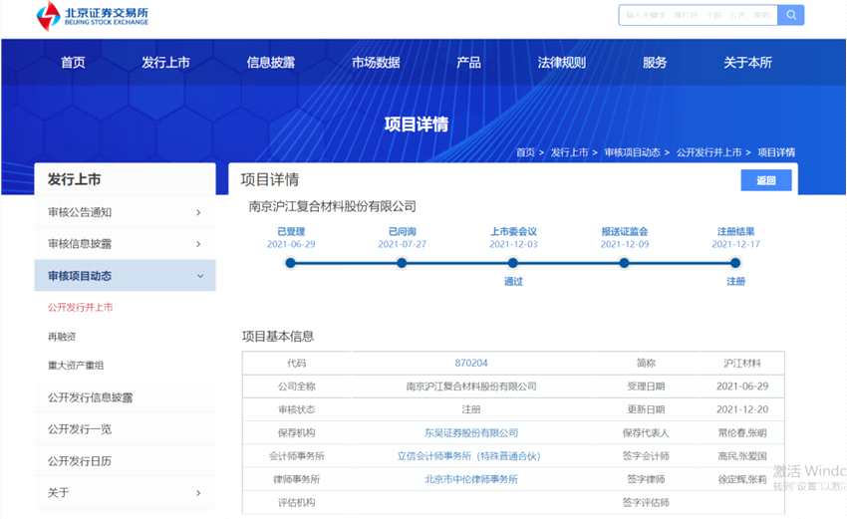Screen dimensions: 847x519
Task: Open the 市场数据 nav menu item
Action: click(x=376, y=63)
